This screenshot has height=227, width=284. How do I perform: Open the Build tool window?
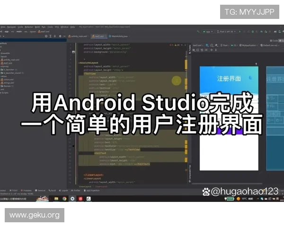(52, 191)
